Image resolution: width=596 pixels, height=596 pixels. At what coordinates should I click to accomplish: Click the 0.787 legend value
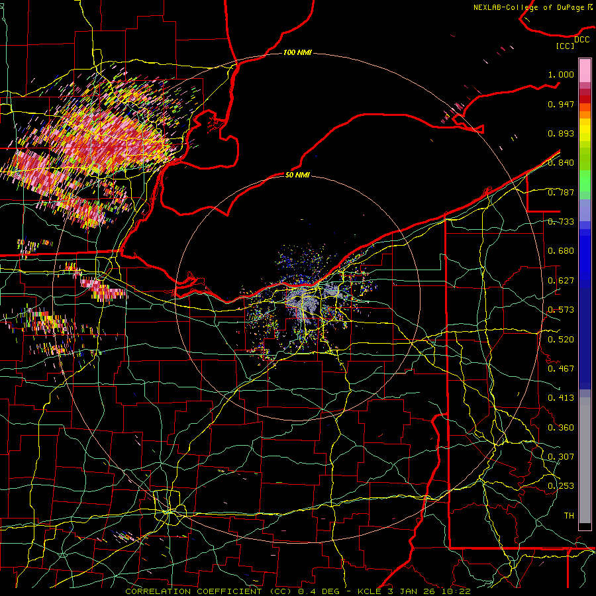[x=561, y=192]
